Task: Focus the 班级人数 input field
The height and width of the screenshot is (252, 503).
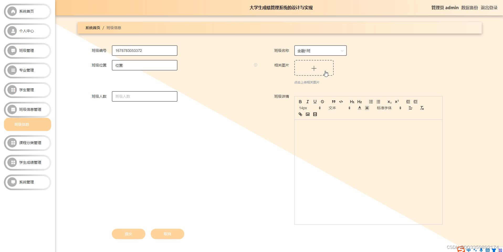Action: (x=144, y=96)
